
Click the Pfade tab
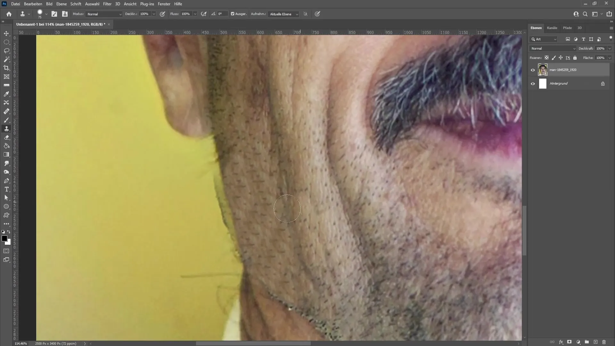point(567,28)
